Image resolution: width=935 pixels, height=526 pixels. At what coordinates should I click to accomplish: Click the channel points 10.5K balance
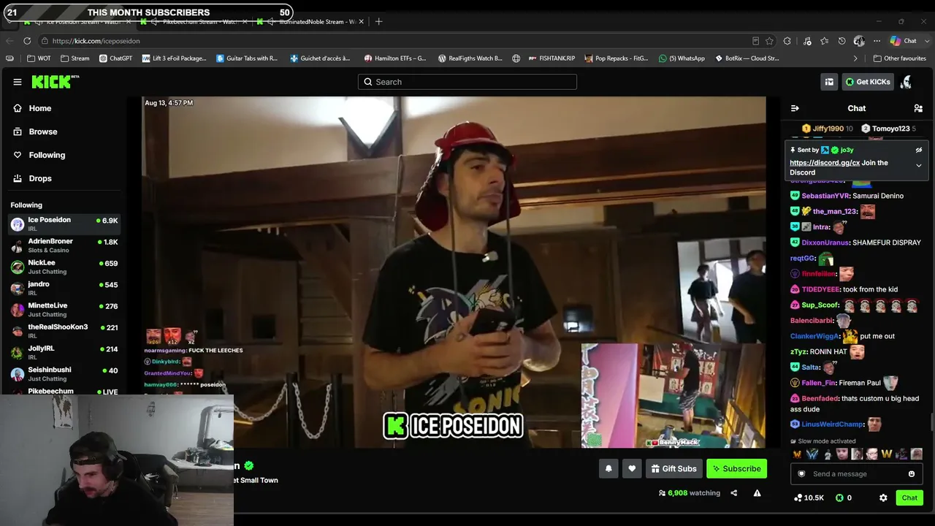[x=809, y=498]
